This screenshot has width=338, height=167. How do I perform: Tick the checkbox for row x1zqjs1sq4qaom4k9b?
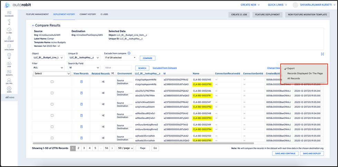click(52, 82)
